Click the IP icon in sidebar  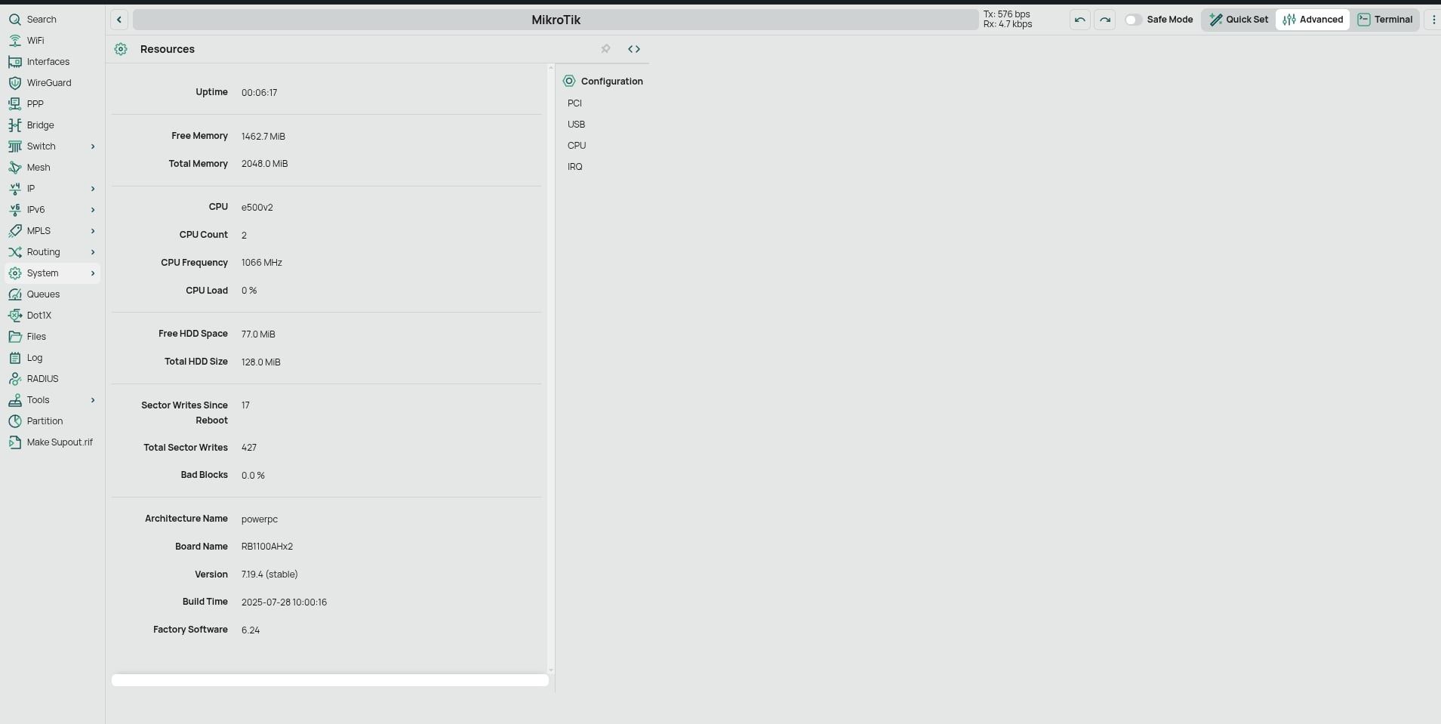[14, 189]
